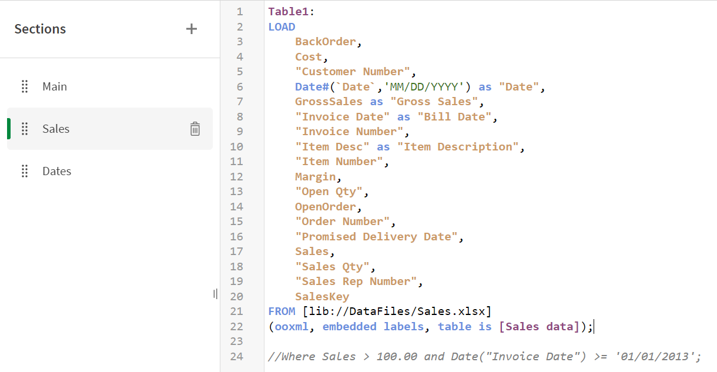Click the ooxml keyword on line 22
717x372 pixels.
click(x=292, y=326)
